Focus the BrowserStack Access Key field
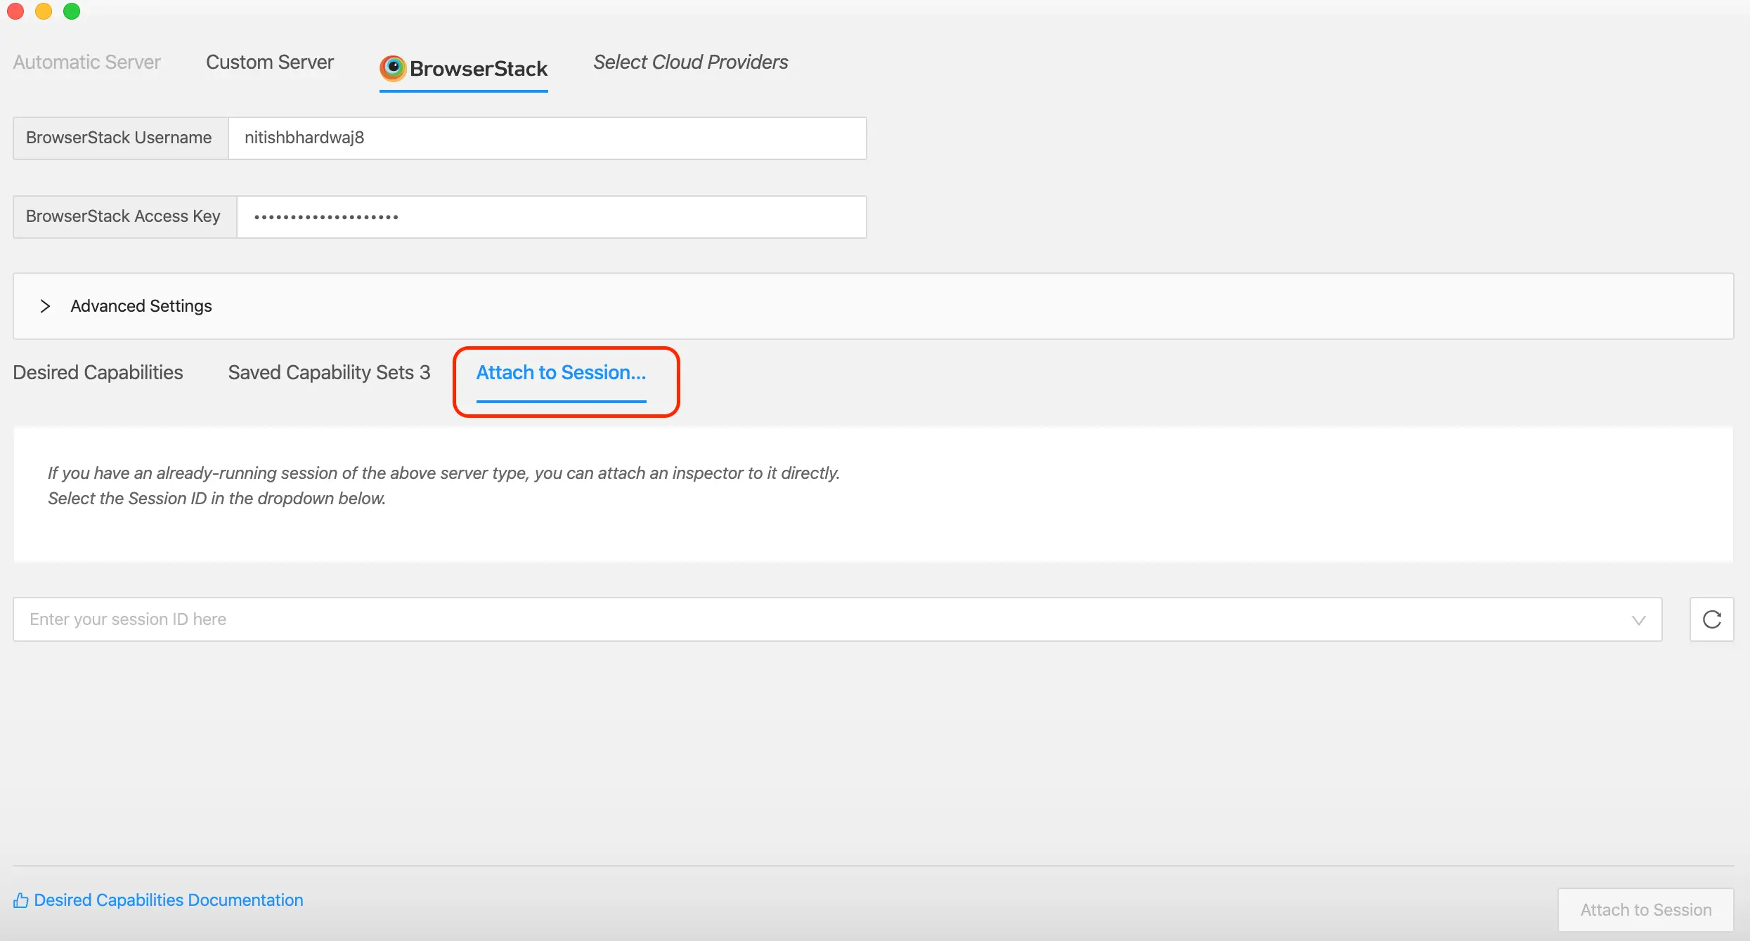The image size is (1750, 941). (x=551, y=216)
